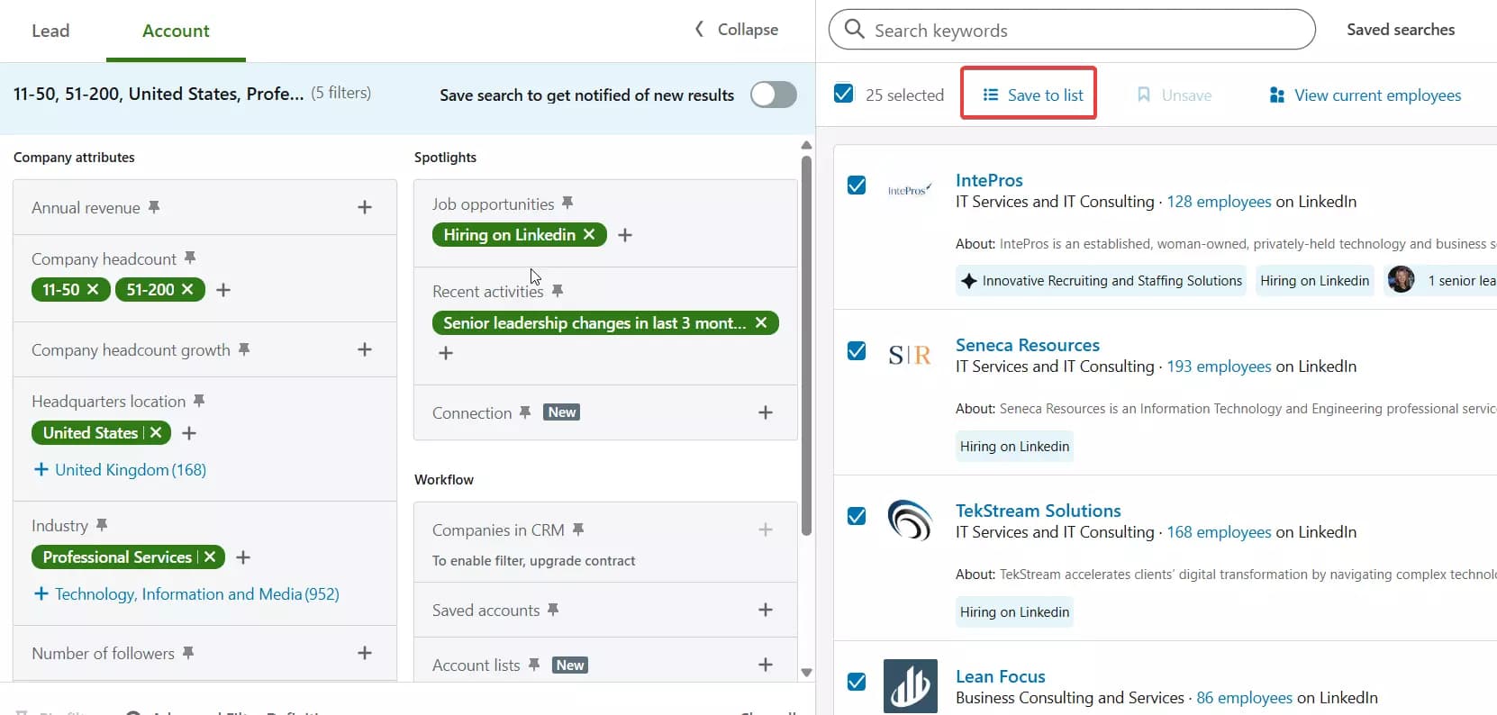Remove the United States location chip
The width and height of the screenshot is (1497, 715).
pos(156,432)
